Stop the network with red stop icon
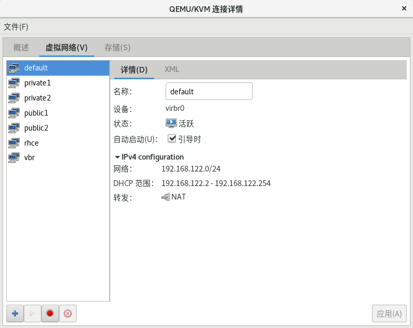This screenshot has width=413, height=328. (50, 313)
